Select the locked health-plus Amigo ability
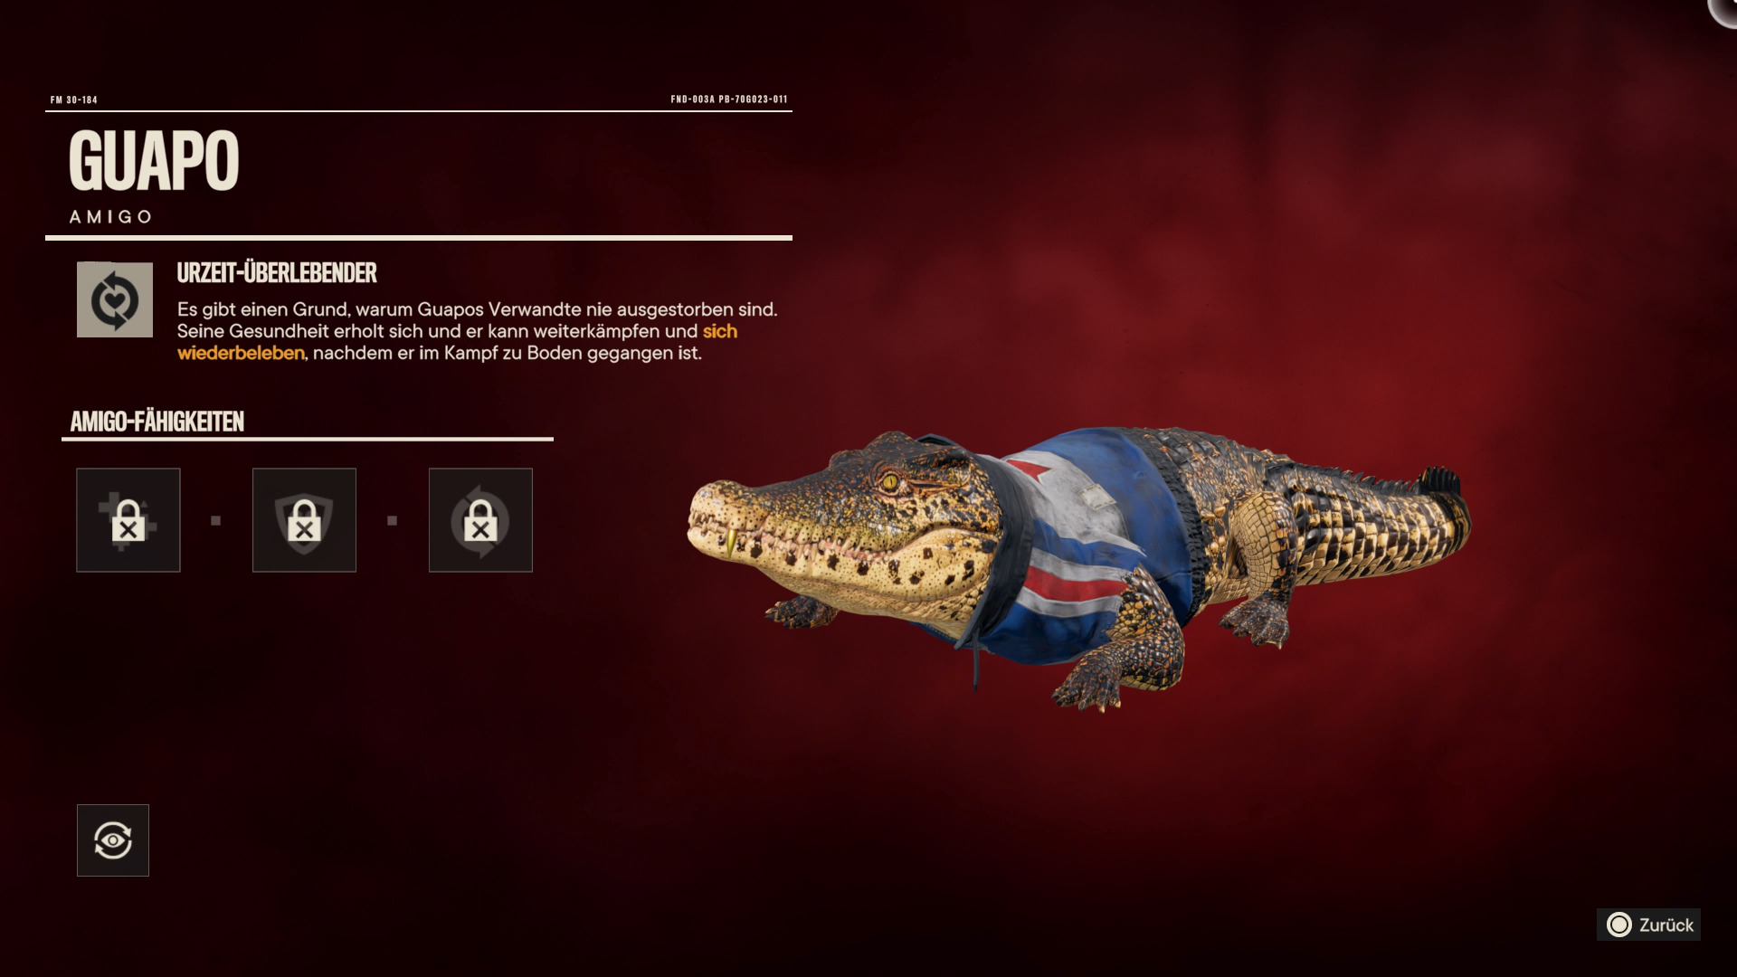The height and width of the screenshot is (977, 1737). tap(128, 520)
